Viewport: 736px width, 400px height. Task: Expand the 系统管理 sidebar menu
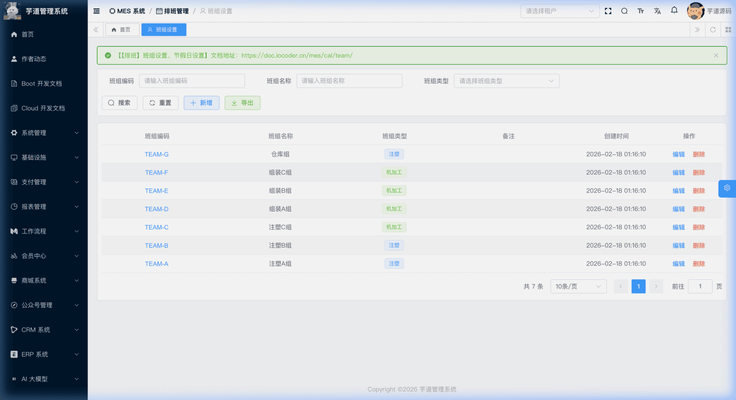coord(44,133)
